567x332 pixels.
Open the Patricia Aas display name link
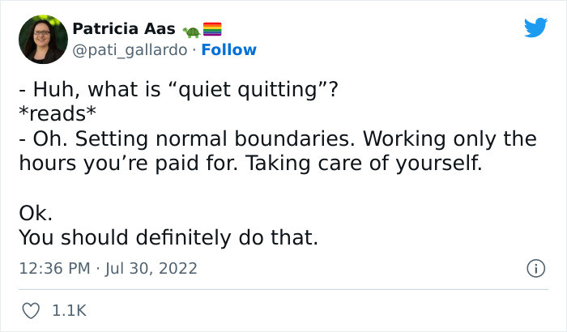pos(124,30)
